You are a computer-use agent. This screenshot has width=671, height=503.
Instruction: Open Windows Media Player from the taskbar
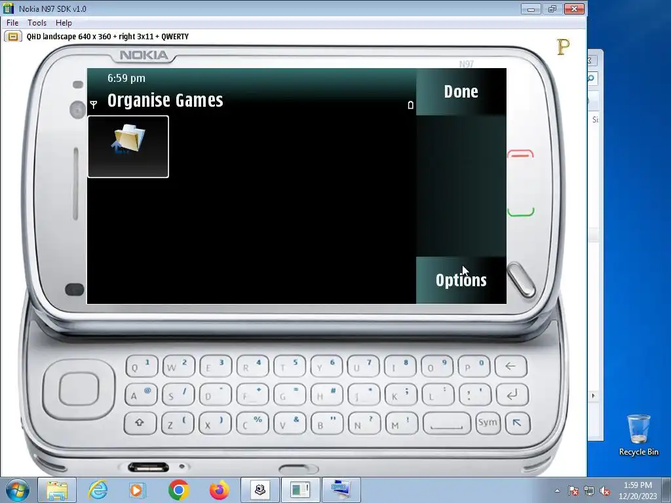click(138, 490)
